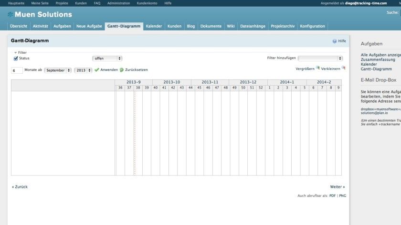
Task: Click the Weiter » link
Action: pyautogui.click(x=338, y=187)
